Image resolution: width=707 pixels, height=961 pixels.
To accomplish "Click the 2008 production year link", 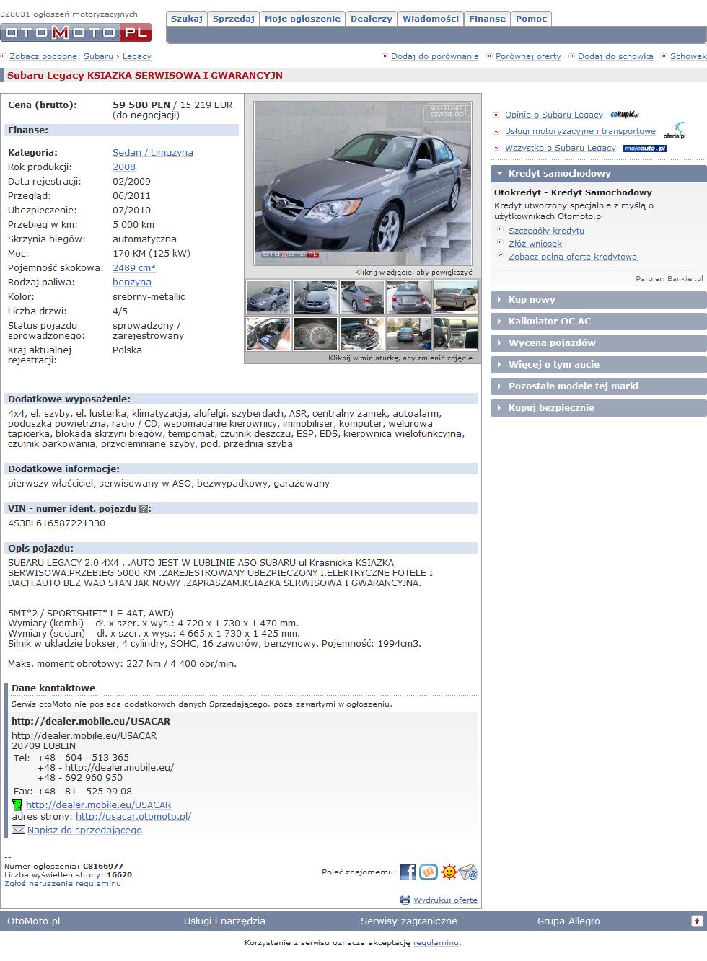I will point(124,167).
